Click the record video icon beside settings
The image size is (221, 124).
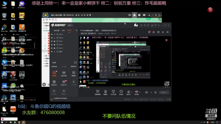click(x=147, y=92)
